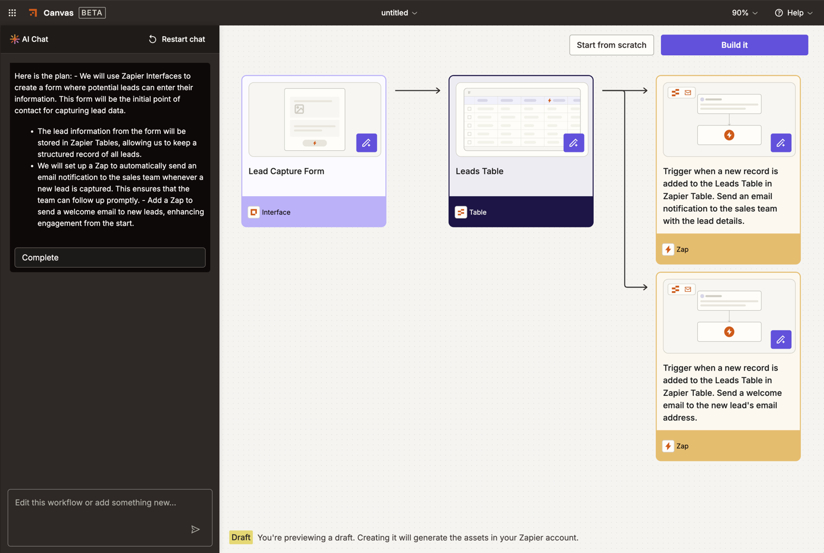This screenshot has width=824, height=553.
Task: Click the Restart chat circular arrow icon
Action: click(x=153, y=39)
